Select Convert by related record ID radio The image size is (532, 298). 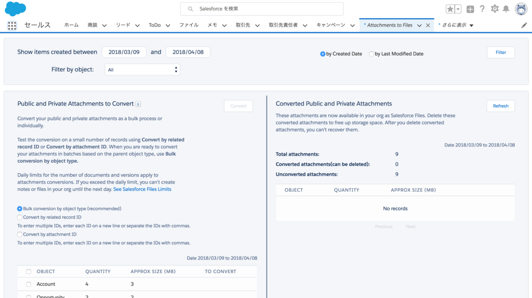(x=20, y=217)
